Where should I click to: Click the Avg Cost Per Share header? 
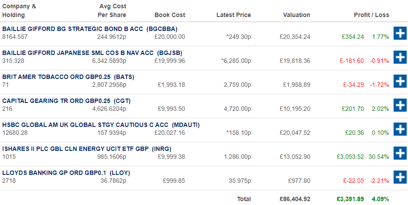pyautogui.click(x=112, y=11)
